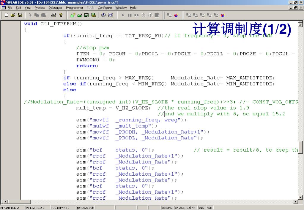Open the Configure menu
The image size is (304, 210).
pyautogui.click(x=105, y=8)
